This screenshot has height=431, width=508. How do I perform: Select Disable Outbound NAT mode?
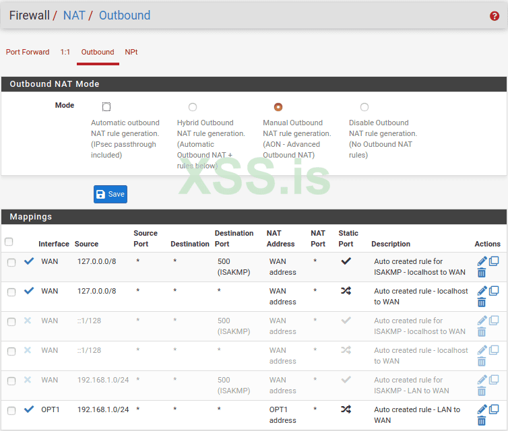point(364,107)
